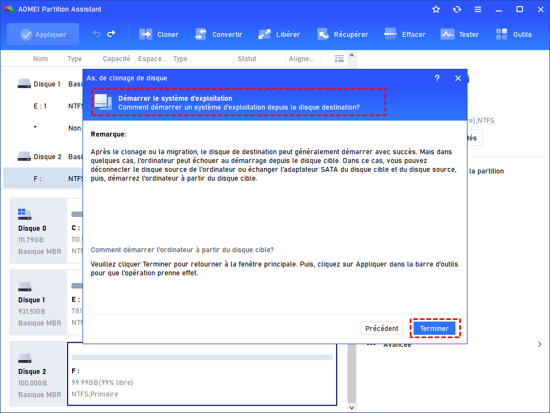Screen dimensions: 550x413
Task: Select the unallocated * partition row
Action: [x=43, y=128]
